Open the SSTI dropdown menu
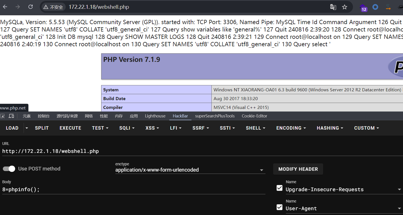This screenshot has width=403, height=215. [x=227, y=128]
